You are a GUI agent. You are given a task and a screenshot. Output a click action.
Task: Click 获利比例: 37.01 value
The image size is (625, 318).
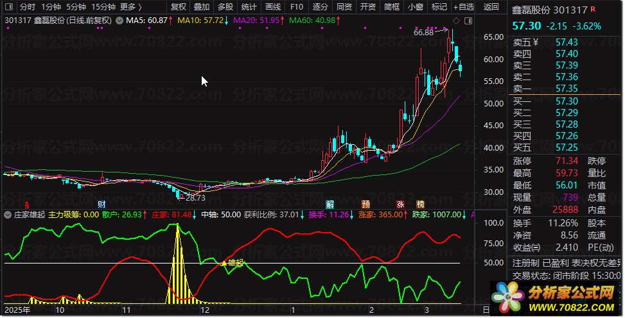tap(272, 215)
